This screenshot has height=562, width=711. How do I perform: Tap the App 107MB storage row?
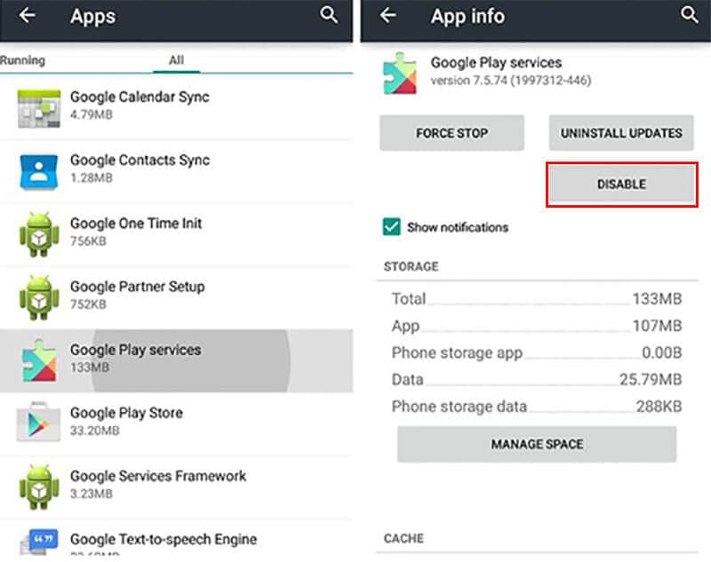tap(537, 326)
